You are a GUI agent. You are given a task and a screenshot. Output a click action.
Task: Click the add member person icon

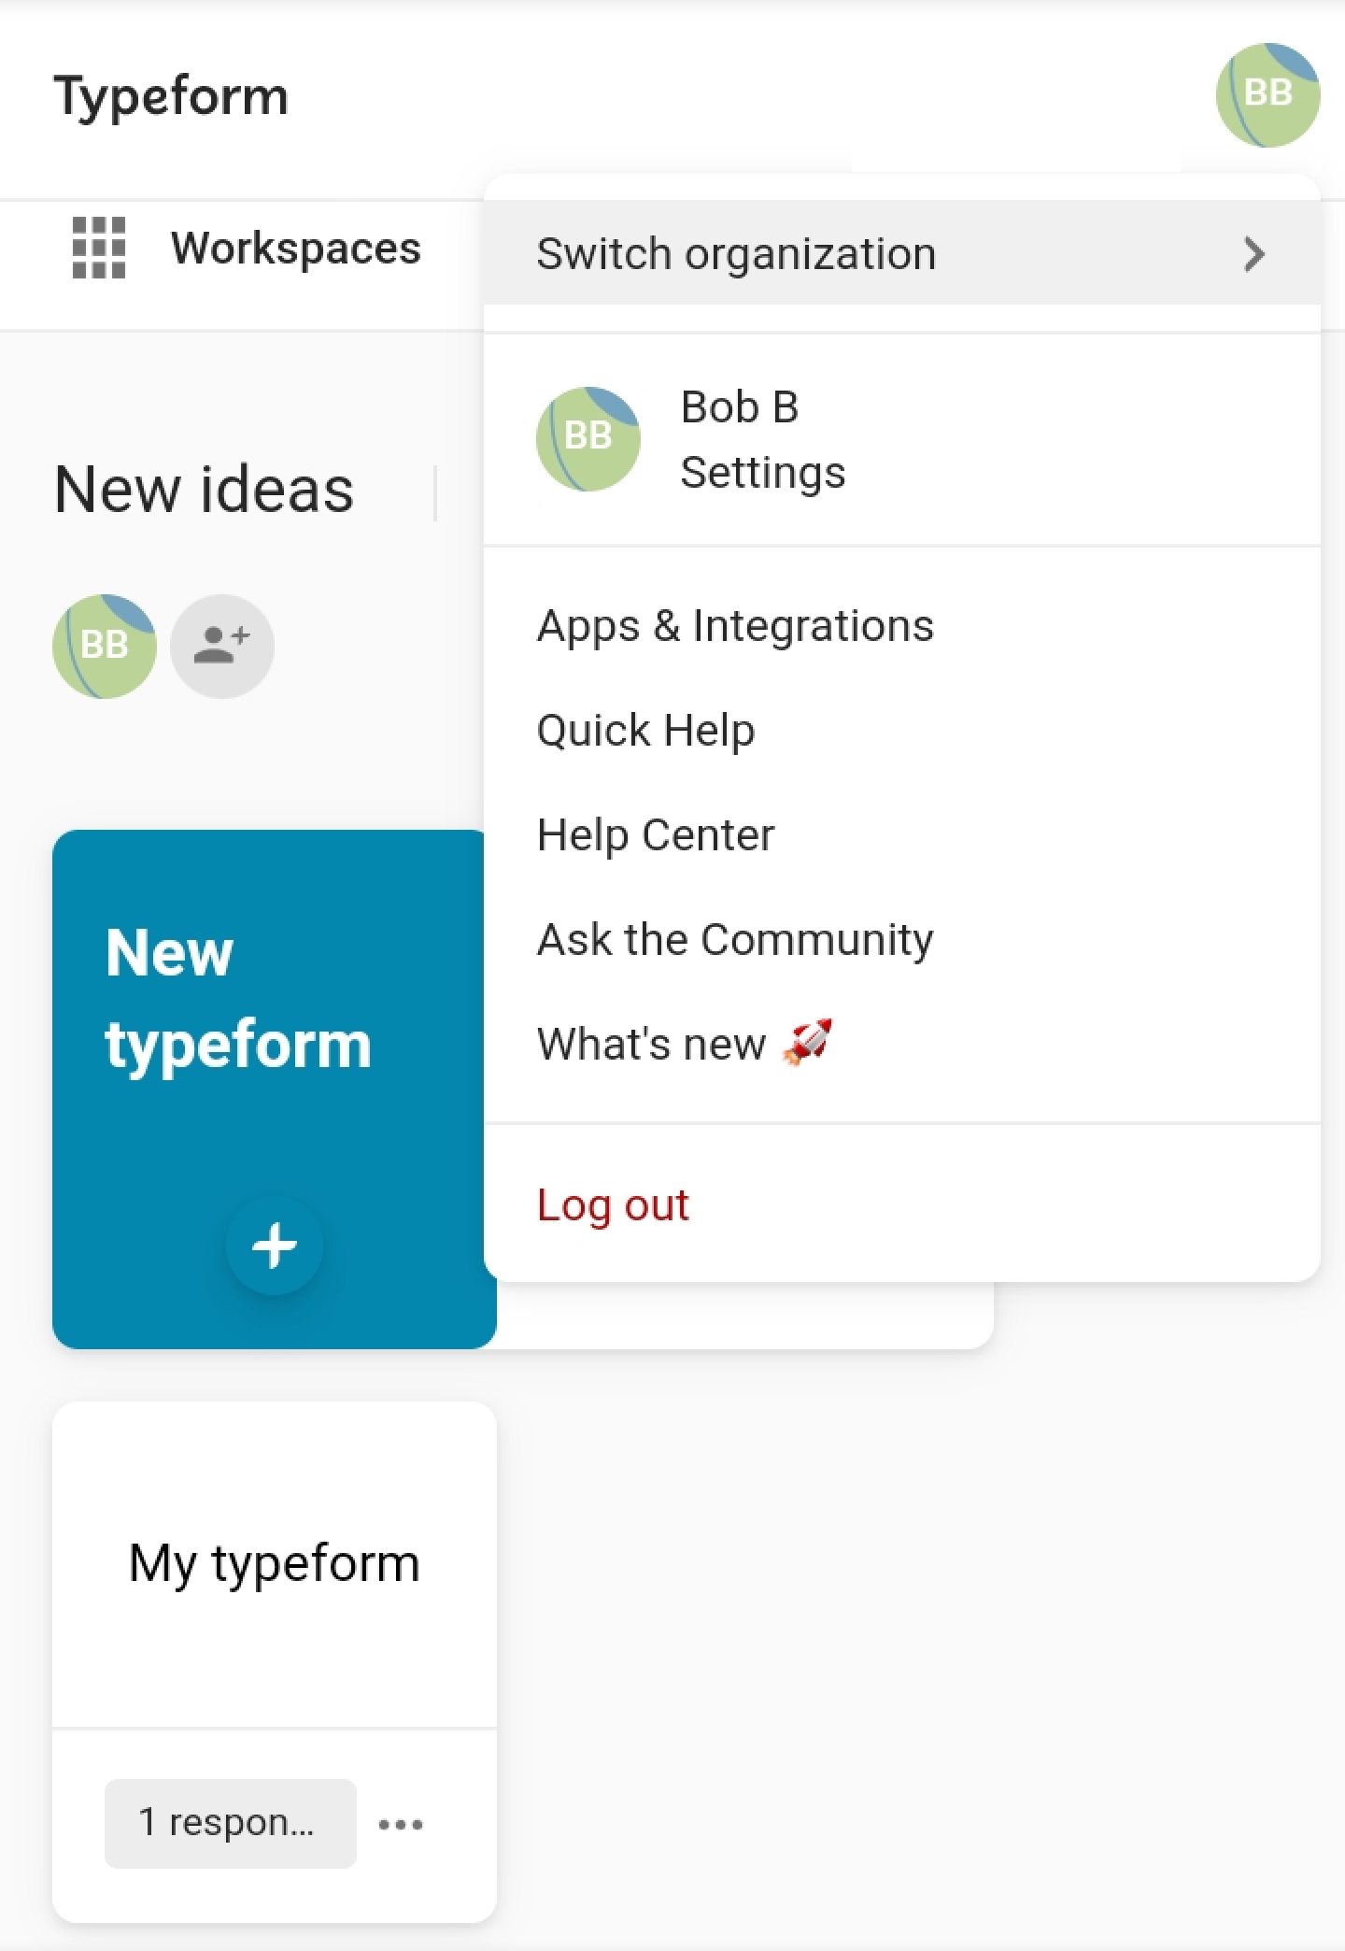click(221, 646)
